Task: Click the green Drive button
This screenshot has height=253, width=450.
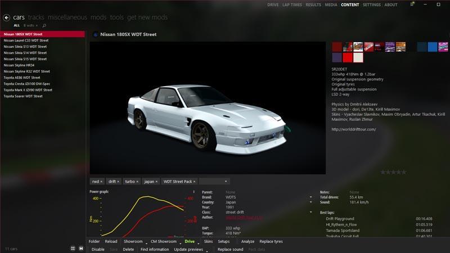Action: [190, 242]
